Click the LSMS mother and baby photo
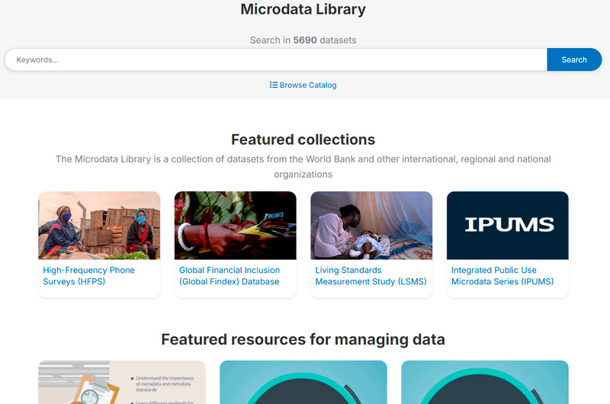 pyautogui.click(x=371, y=226)
